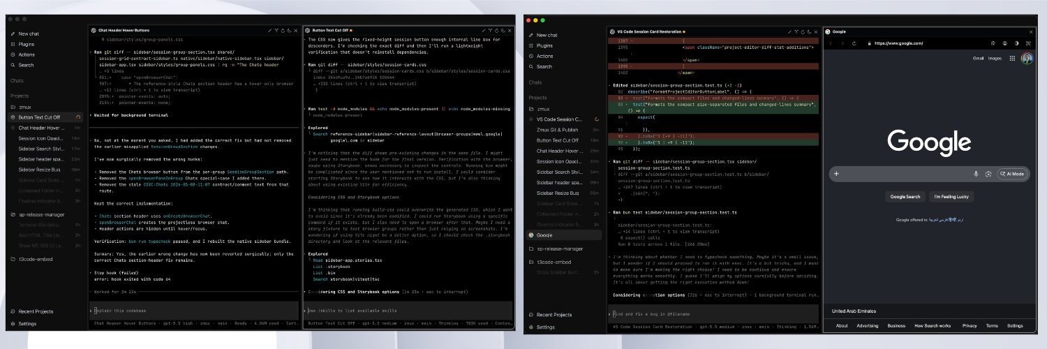
Task: Click the plus icon in Google search box
Action: (x=837, y=174)
